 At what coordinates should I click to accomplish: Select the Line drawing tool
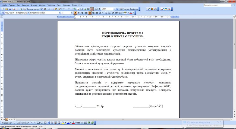point(31,123)
